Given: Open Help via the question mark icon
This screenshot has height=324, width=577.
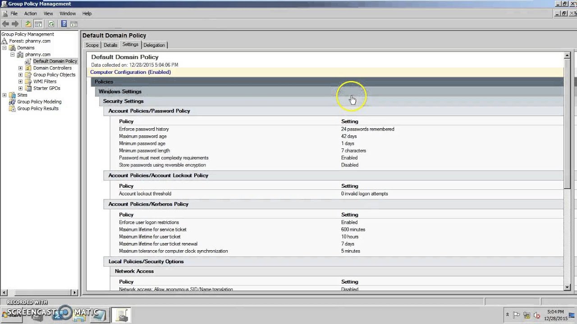Looking at the screenshot, I should (64, 24).
